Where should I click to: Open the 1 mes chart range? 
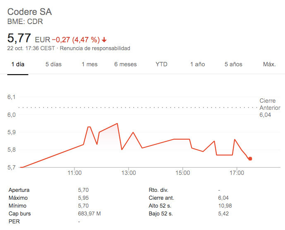pos(90,64)
